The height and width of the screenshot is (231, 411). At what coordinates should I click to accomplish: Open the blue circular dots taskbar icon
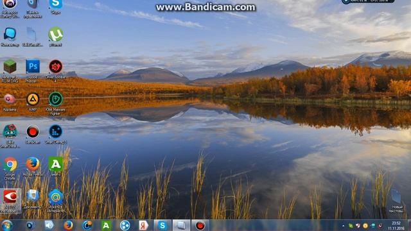click(125, 225)
